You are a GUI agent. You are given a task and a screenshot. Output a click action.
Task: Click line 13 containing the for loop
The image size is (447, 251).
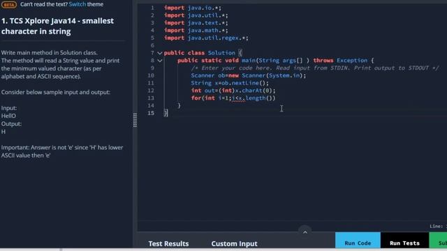click(x=233, y=98)
